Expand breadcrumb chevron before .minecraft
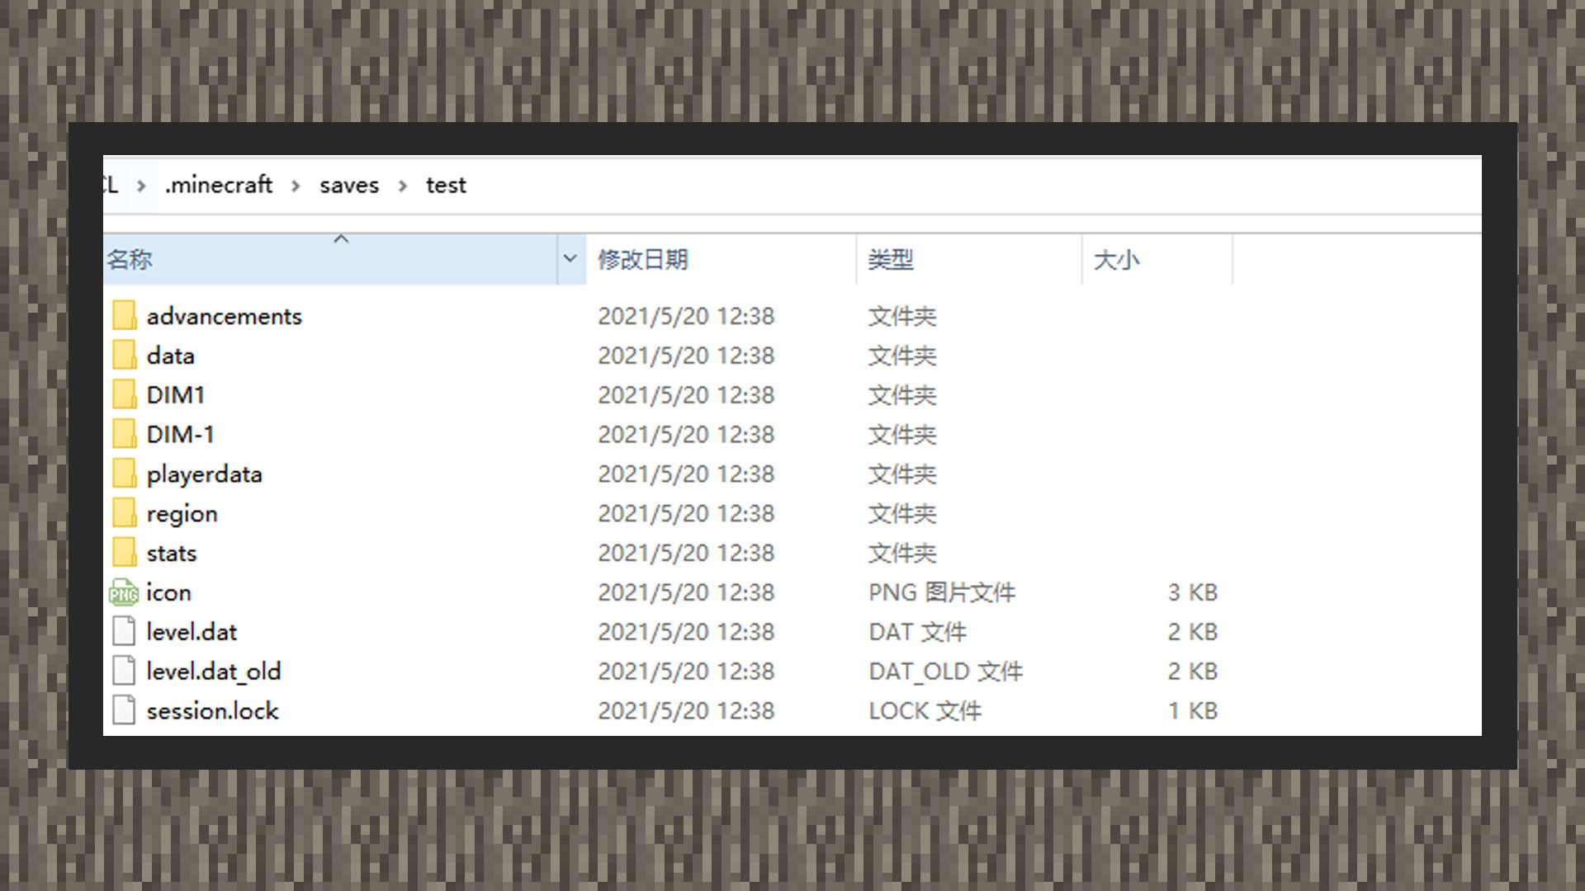Image resolution: width=1585 pixels, height=891 pixels. coord(142,186)
